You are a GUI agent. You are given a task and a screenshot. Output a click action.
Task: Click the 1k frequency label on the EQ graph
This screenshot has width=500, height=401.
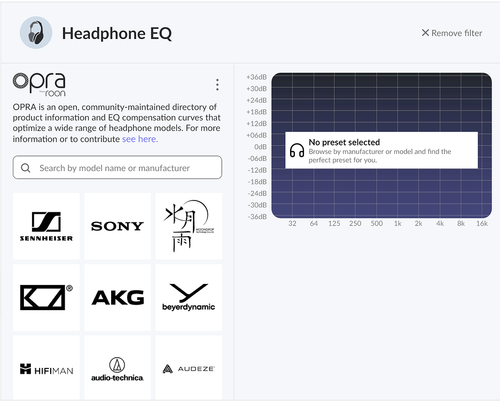coord(397,223)
